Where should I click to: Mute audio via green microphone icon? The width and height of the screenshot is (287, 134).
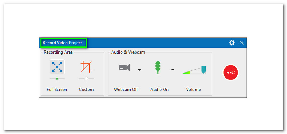tap(158, 68)
